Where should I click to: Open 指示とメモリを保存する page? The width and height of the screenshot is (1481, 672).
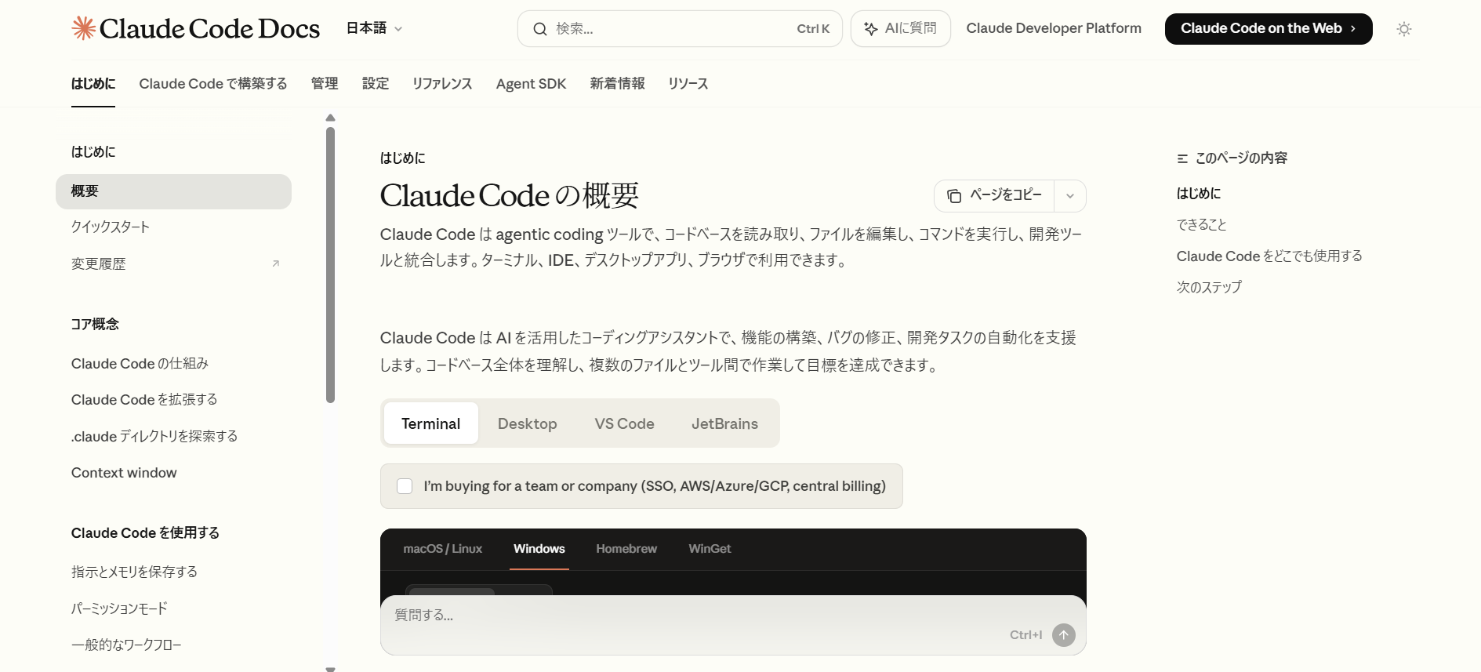tap(134, 572)
